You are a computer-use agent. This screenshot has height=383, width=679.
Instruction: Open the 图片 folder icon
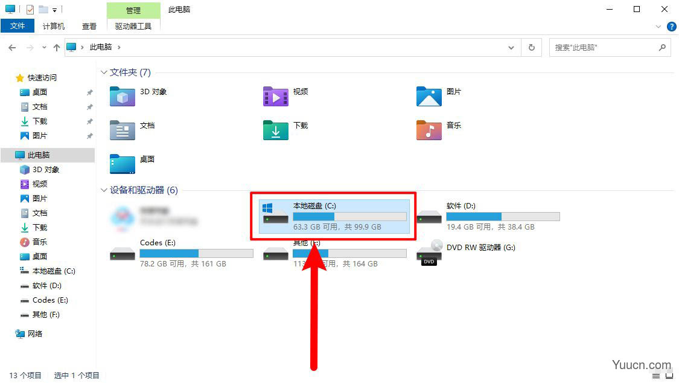pos(429,97)
